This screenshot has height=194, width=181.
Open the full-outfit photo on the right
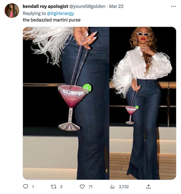143,103
